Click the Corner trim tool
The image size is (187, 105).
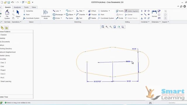pyautogui.click(x=129, y=15)
